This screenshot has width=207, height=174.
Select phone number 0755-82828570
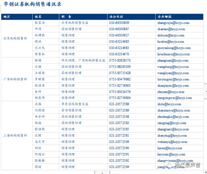click(120, 60)
